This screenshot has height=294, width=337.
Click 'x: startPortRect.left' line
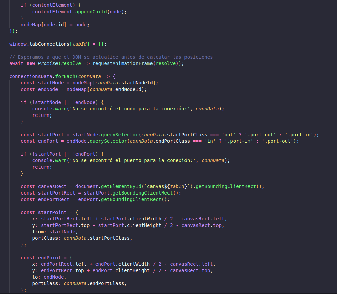click(x=130, y=219)
